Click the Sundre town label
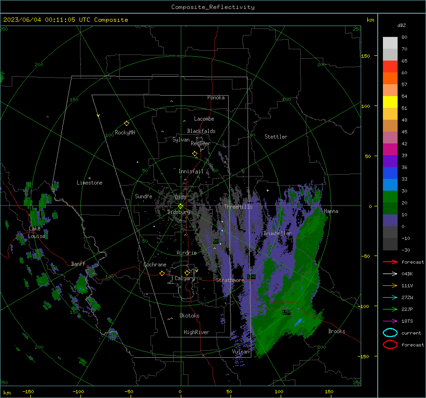The height and width of the screenshot is (398, 426). [x=143, y=196]
